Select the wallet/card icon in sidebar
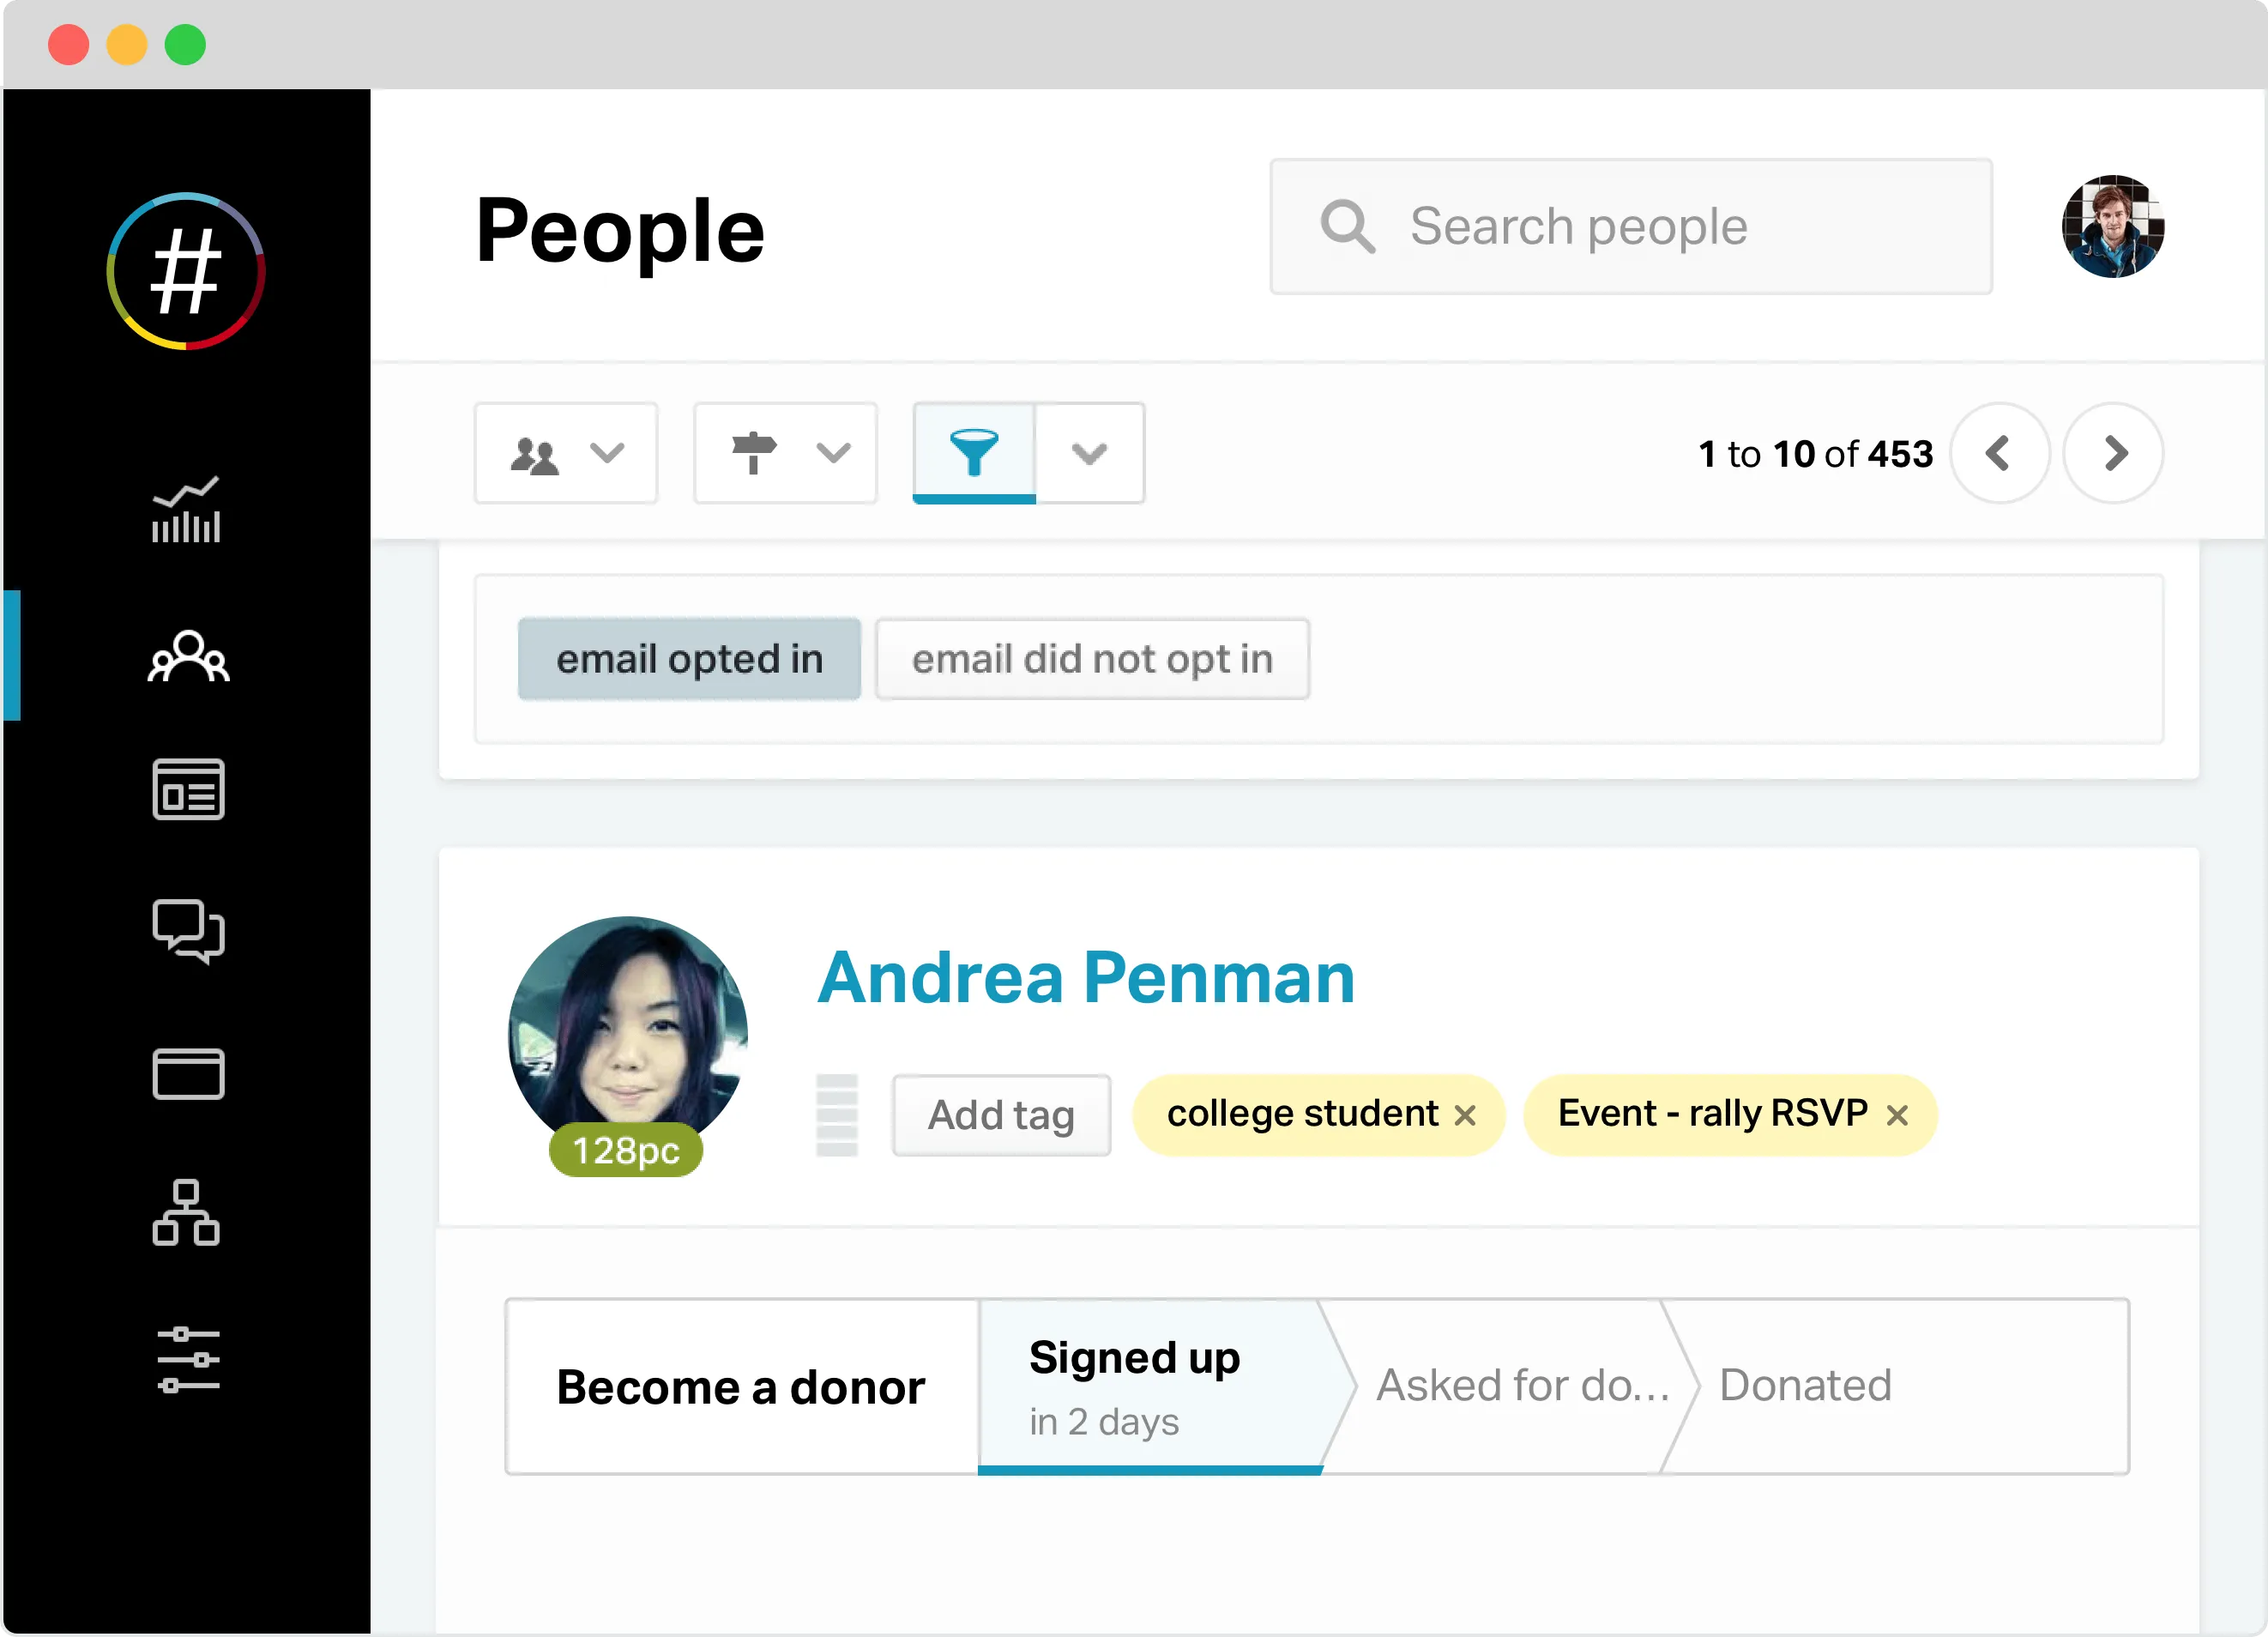The image size is (2268, 1637). pyautogui.click(x=189, y=1073)
